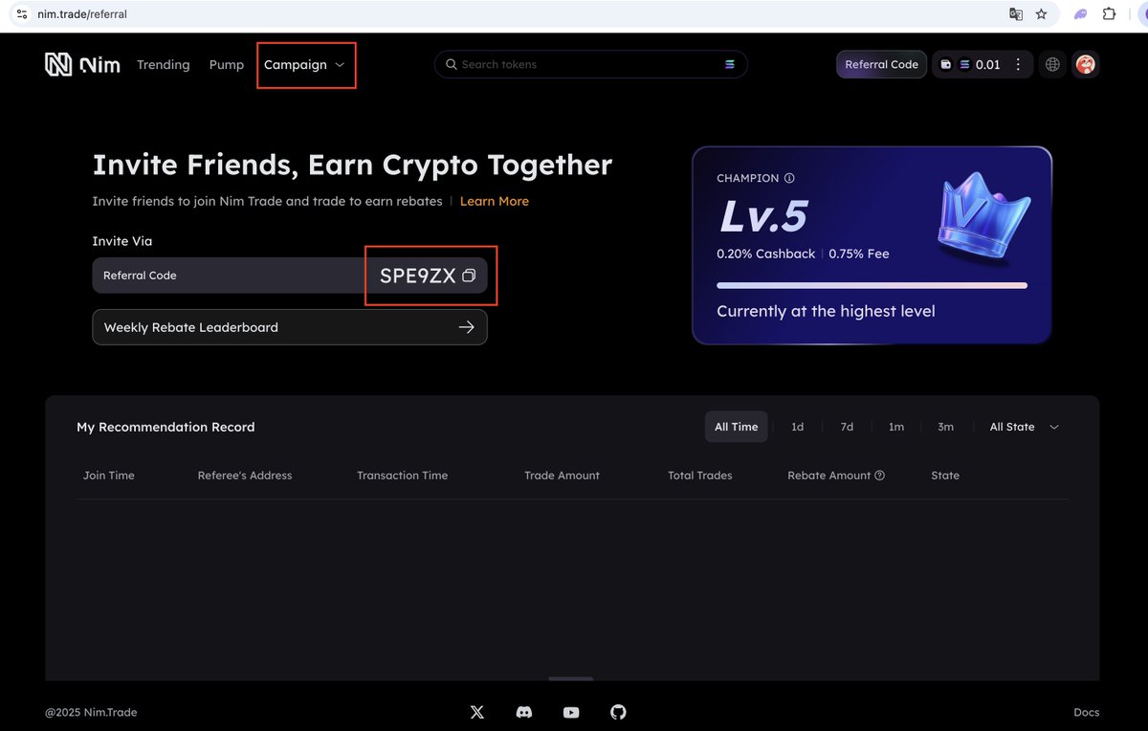Click the 0.75% Fee text

click(x=859, y=254)
